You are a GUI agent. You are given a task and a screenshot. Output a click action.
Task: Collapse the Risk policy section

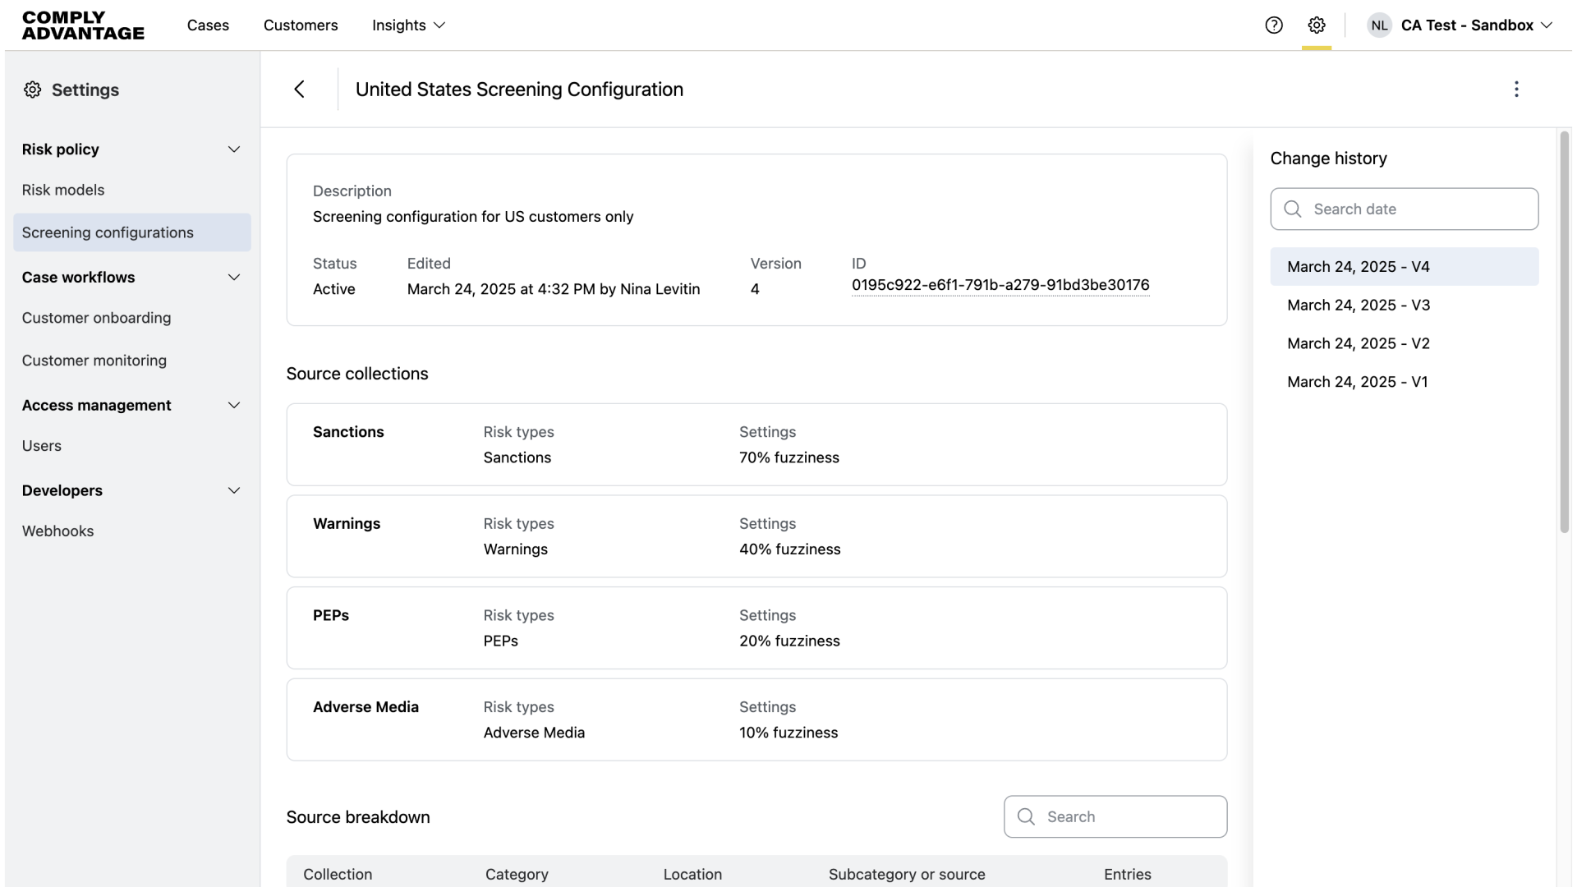tap(233, 149)
